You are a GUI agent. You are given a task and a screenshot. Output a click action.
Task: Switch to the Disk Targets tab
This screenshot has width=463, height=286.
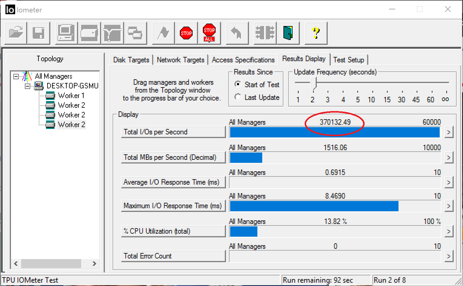pos(131,60)
